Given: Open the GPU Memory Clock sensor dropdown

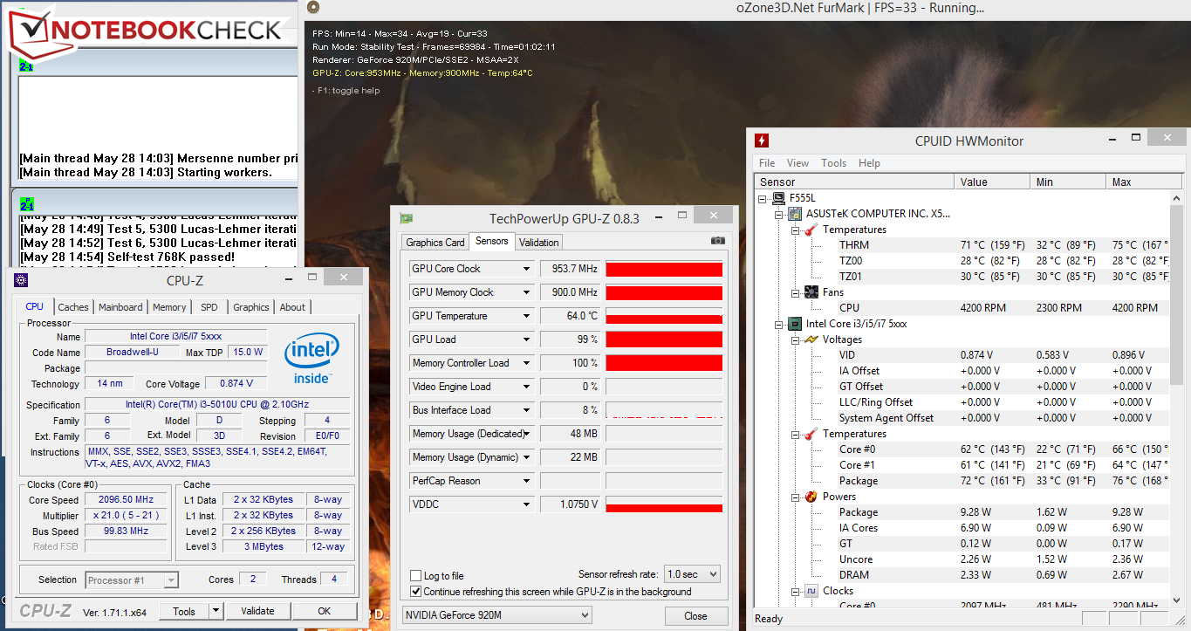Looking at the screenshot, I should point(526,292).
